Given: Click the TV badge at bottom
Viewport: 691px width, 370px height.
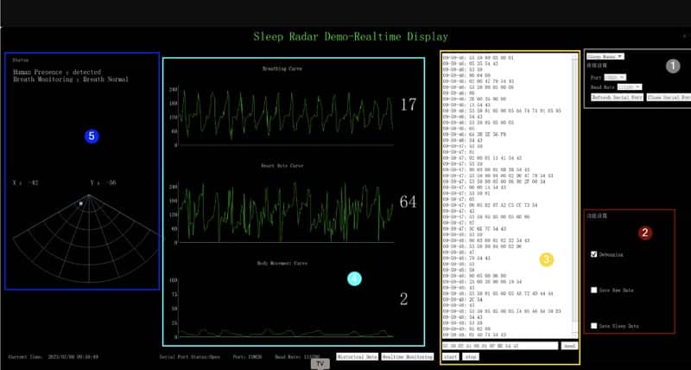Looking at the screenshot, I should click(320, 364).
